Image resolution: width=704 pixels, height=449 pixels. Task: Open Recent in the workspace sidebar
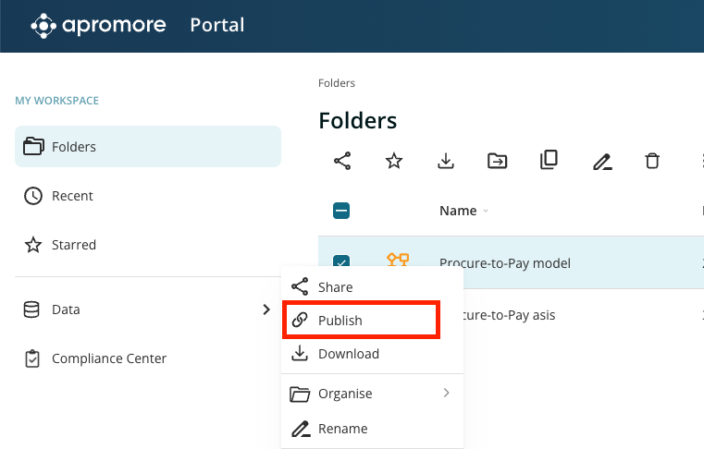[72, 196]
